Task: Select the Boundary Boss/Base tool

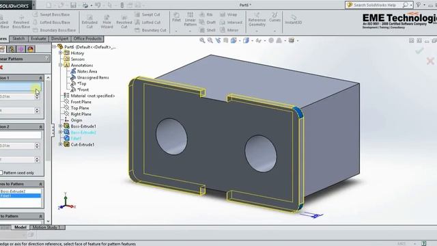Action: coord(55,30)
